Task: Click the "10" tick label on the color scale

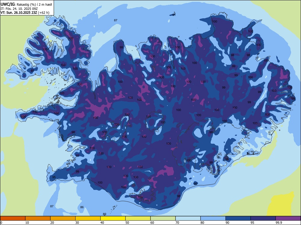Action: tap(27, 223)
